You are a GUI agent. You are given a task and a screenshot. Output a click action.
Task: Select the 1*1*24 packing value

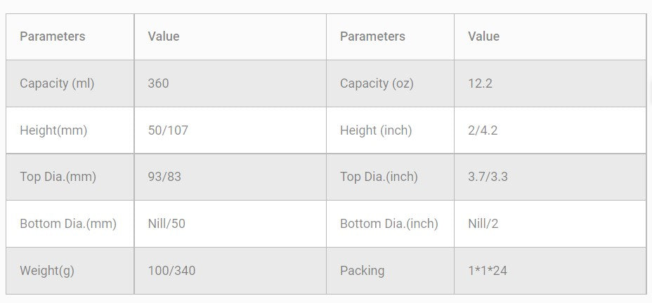pos(488,270)
